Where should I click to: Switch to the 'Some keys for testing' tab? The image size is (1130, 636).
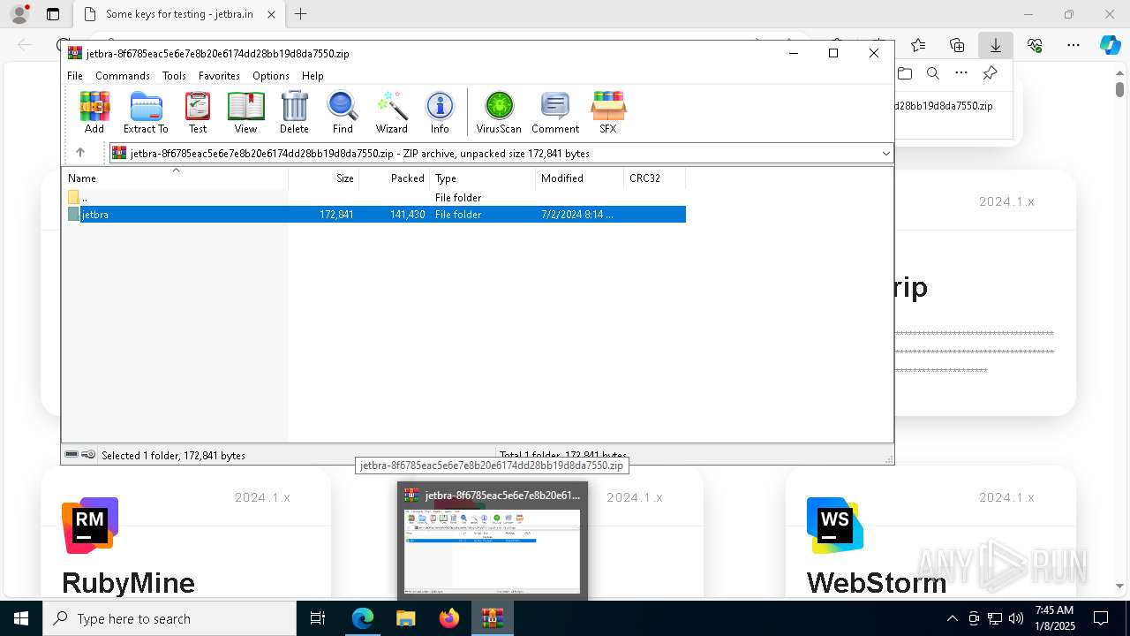[178, 14]
